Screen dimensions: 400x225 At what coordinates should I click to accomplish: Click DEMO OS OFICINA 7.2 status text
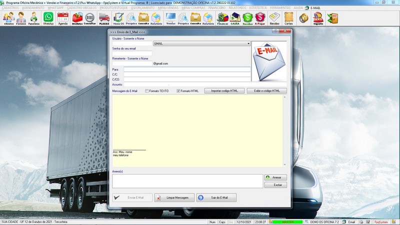tap(324, 222)
